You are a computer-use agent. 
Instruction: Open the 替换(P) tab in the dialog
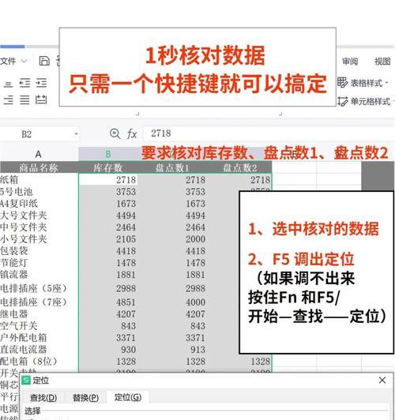tap(86, 398)
